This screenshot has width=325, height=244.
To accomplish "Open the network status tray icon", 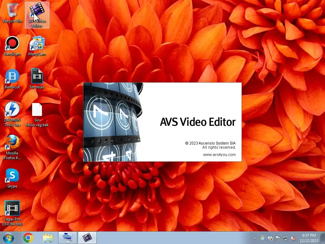I will pos(285,238).
